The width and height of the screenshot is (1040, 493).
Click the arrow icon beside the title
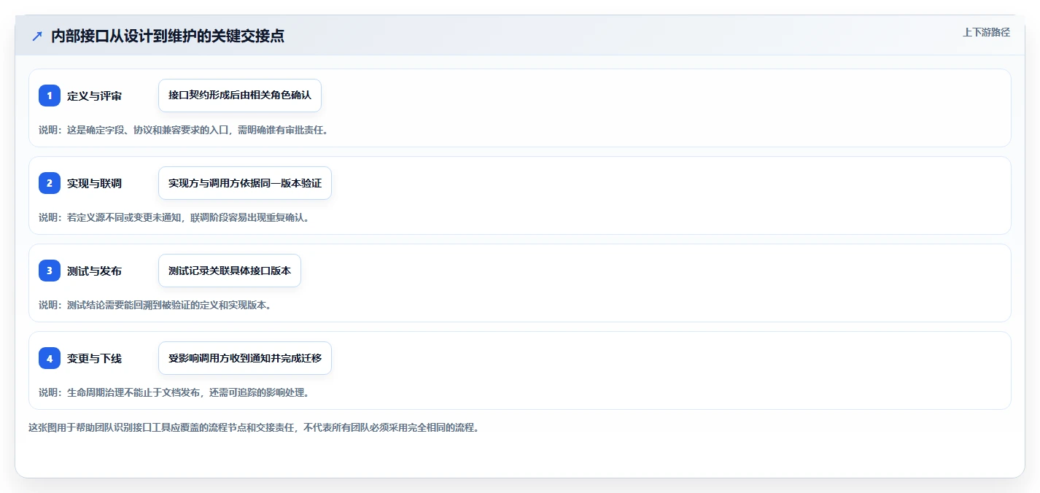pyautogui.click(x=37, y=36)
